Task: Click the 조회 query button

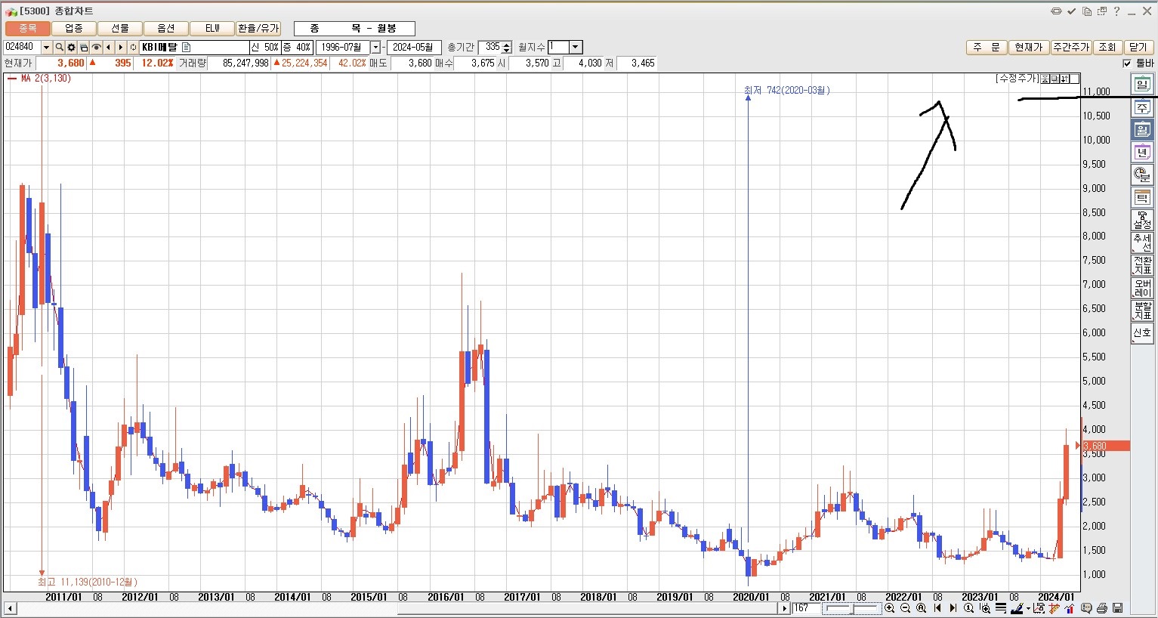Action: tap(1107, 48)
